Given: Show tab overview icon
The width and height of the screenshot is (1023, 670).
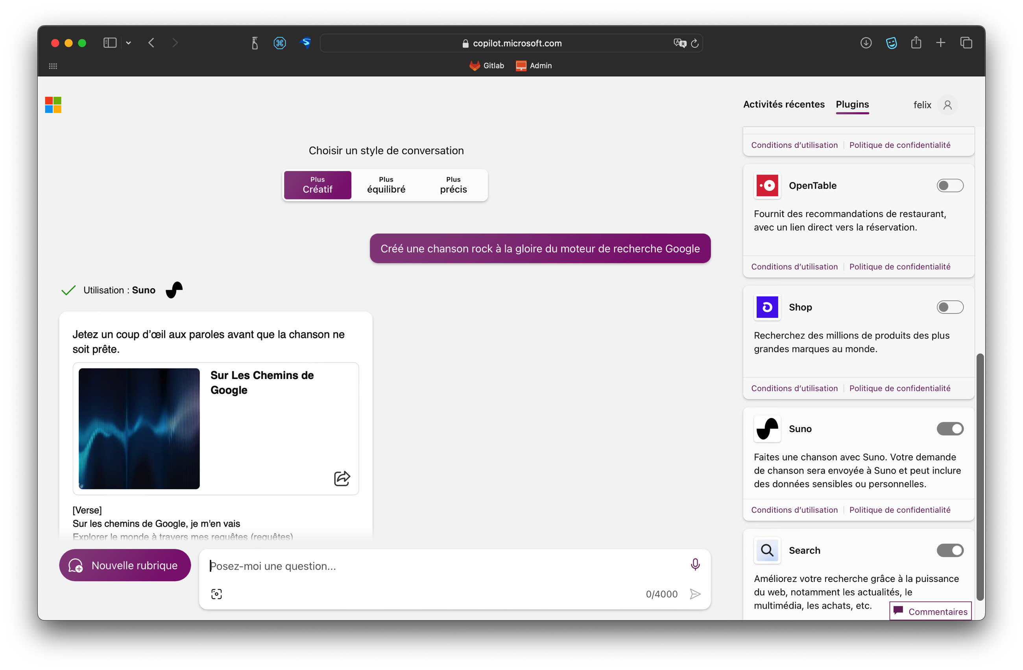Looking at the screenshot, I should pyautogui.click(x=966, y=43).
